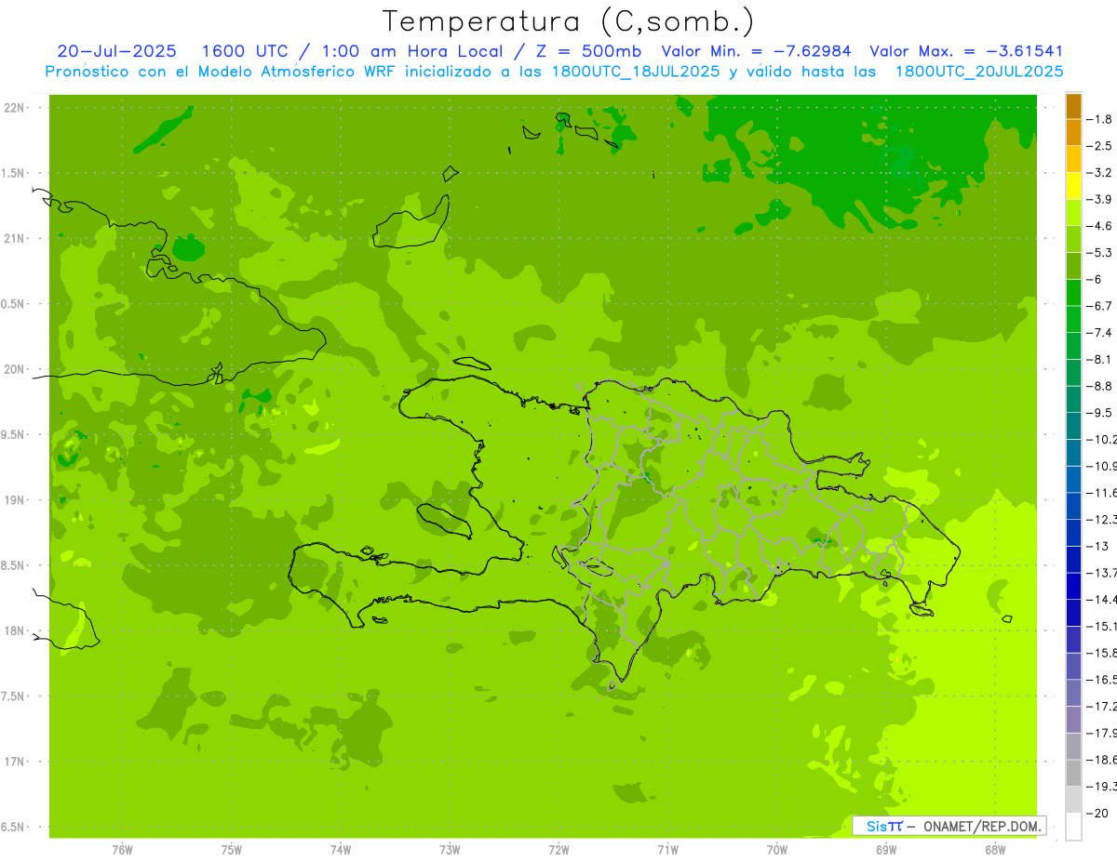Image resolution: width=1117 pixels, height=862 pixels.
Task: Click the '20N' latitude label
Action: tap(14, 369)
